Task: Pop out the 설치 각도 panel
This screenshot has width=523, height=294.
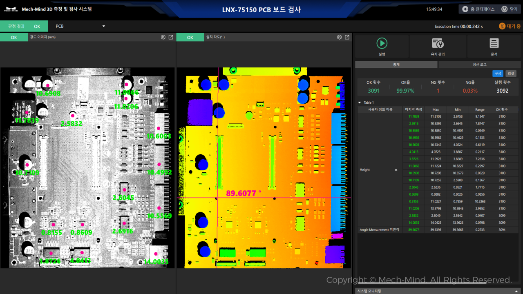Action: click(x=347, y=37)
